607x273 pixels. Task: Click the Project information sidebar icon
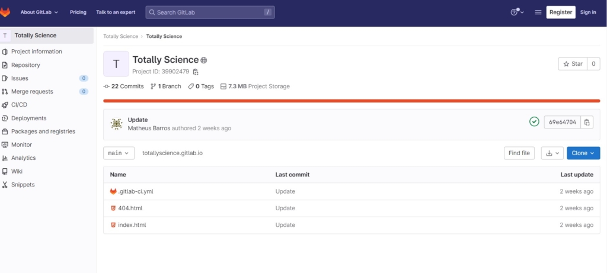(5, 52)
